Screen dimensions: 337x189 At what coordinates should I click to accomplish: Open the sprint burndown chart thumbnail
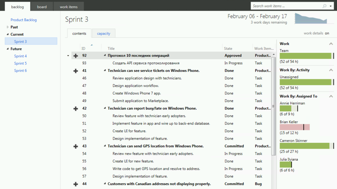[x=311, y=18]
